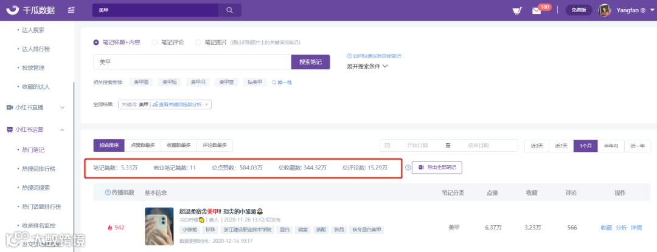Click the 美甲闪 suggested keyword
Image resolution: width=657 pixels, height=252 pixels.
click(198, 83)
